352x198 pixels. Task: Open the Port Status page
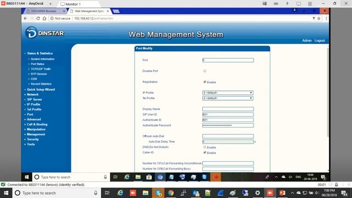37,64
